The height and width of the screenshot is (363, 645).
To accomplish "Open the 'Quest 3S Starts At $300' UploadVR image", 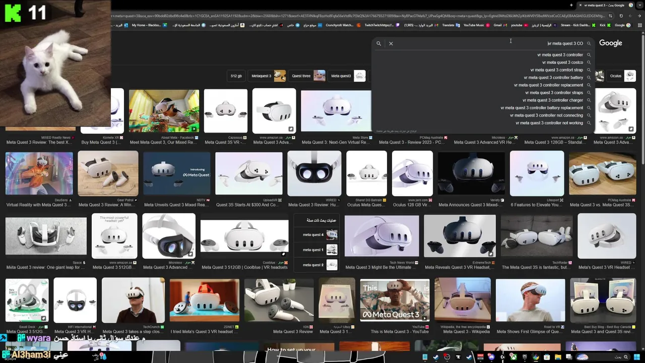I will pyautogui.click(x=249, y=173).
